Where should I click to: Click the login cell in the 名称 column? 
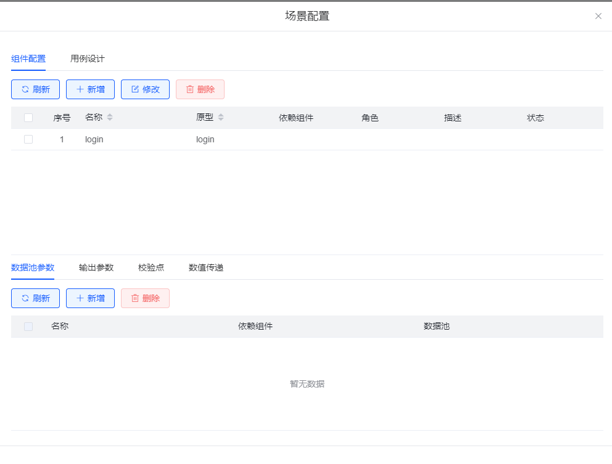point(94,139)
